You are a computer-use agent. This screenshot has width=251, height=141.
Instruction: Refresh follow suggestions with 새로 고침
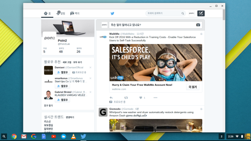(x=67, y=62)
